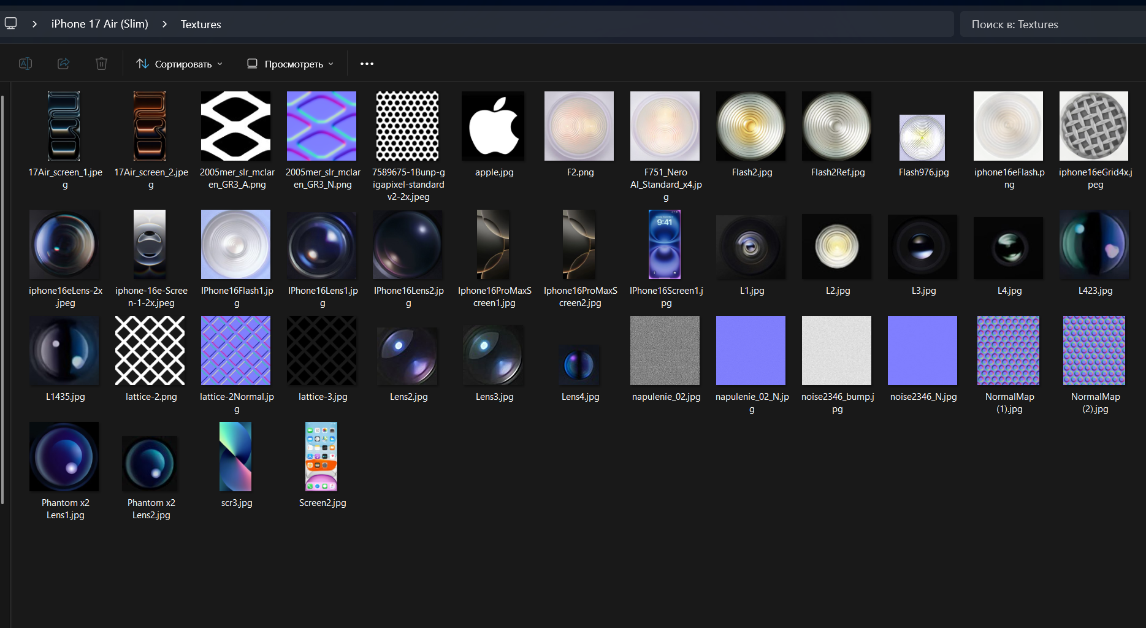Select the lattice-2.png file
This screenshot has height=628, width=1146.
coord(150,351)
